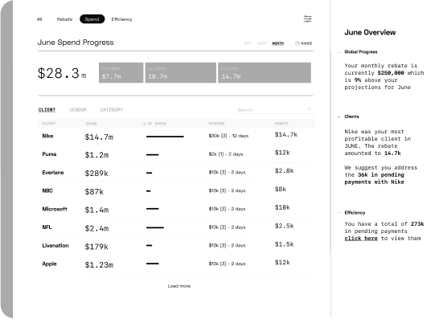Open the filter settings sliders icon
The image size is (435, 319).
307,18
